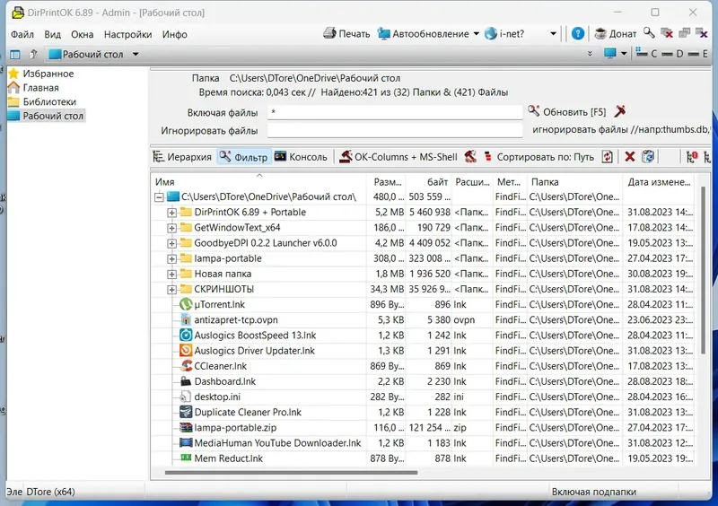Click the magnifier search icon in top toolbar
The height and width of the screenshot is (506, 718).
click(649, 33)
